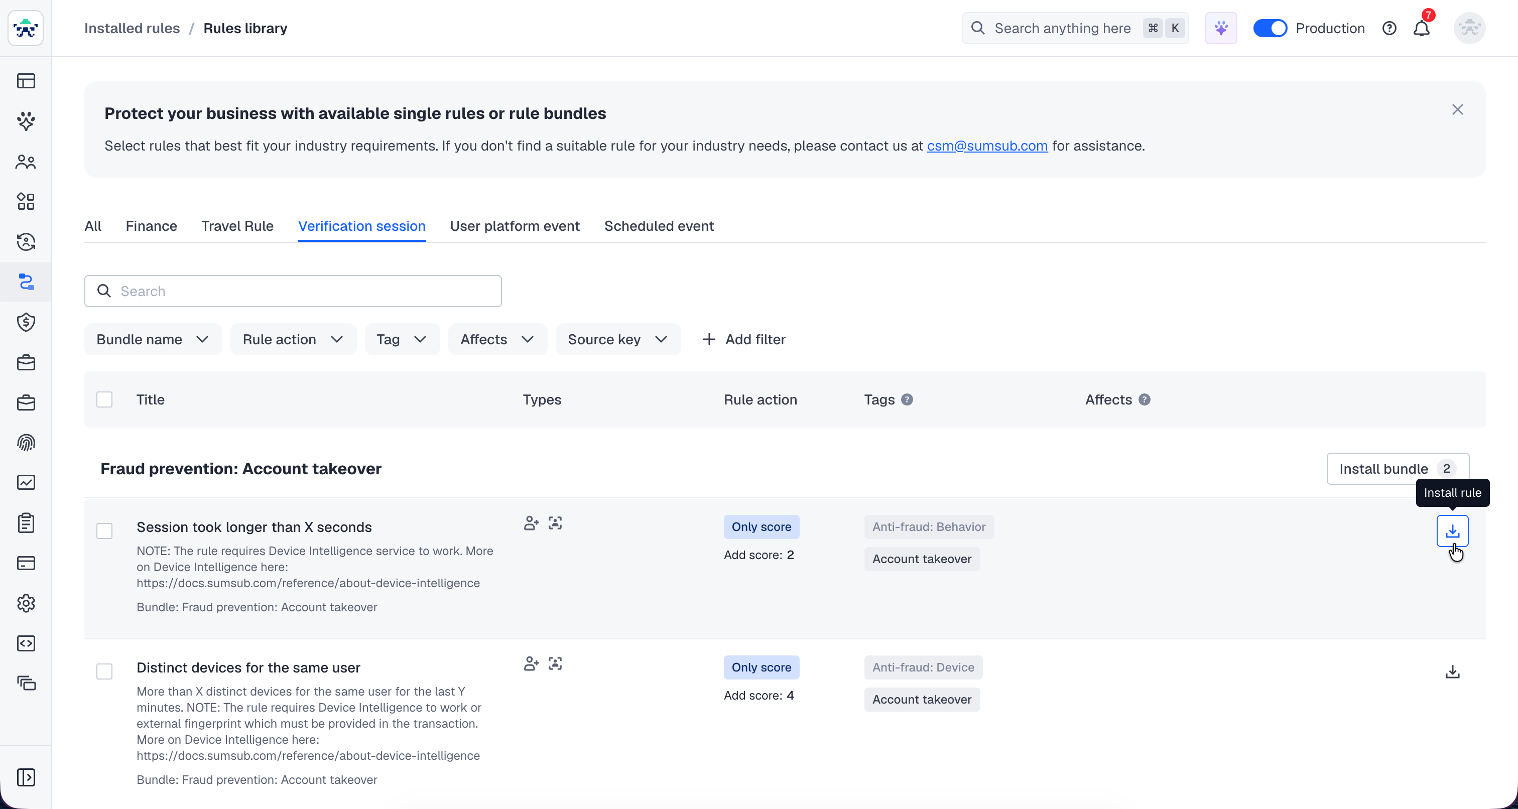
Task: Expand the Source key filter dropdown
Action: click(617, 339)
